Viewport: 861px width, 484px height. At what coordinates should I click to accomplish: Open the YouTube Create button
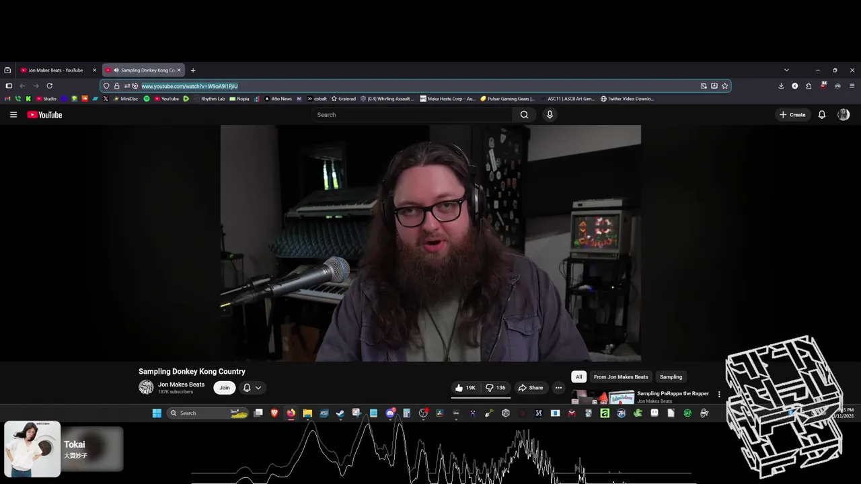792,115
